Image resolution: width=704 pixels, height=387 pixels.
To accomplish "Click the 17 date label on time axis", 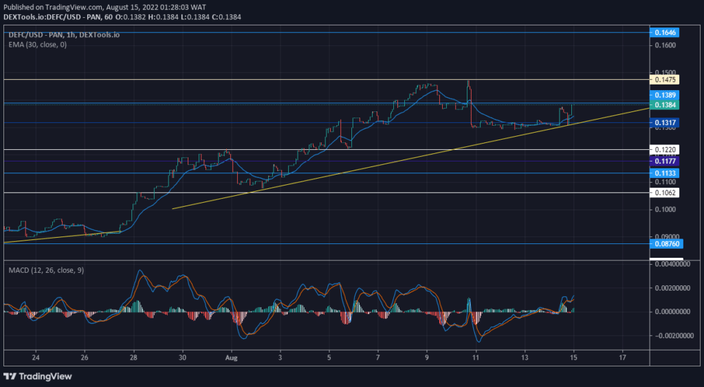I will point(622,358).
